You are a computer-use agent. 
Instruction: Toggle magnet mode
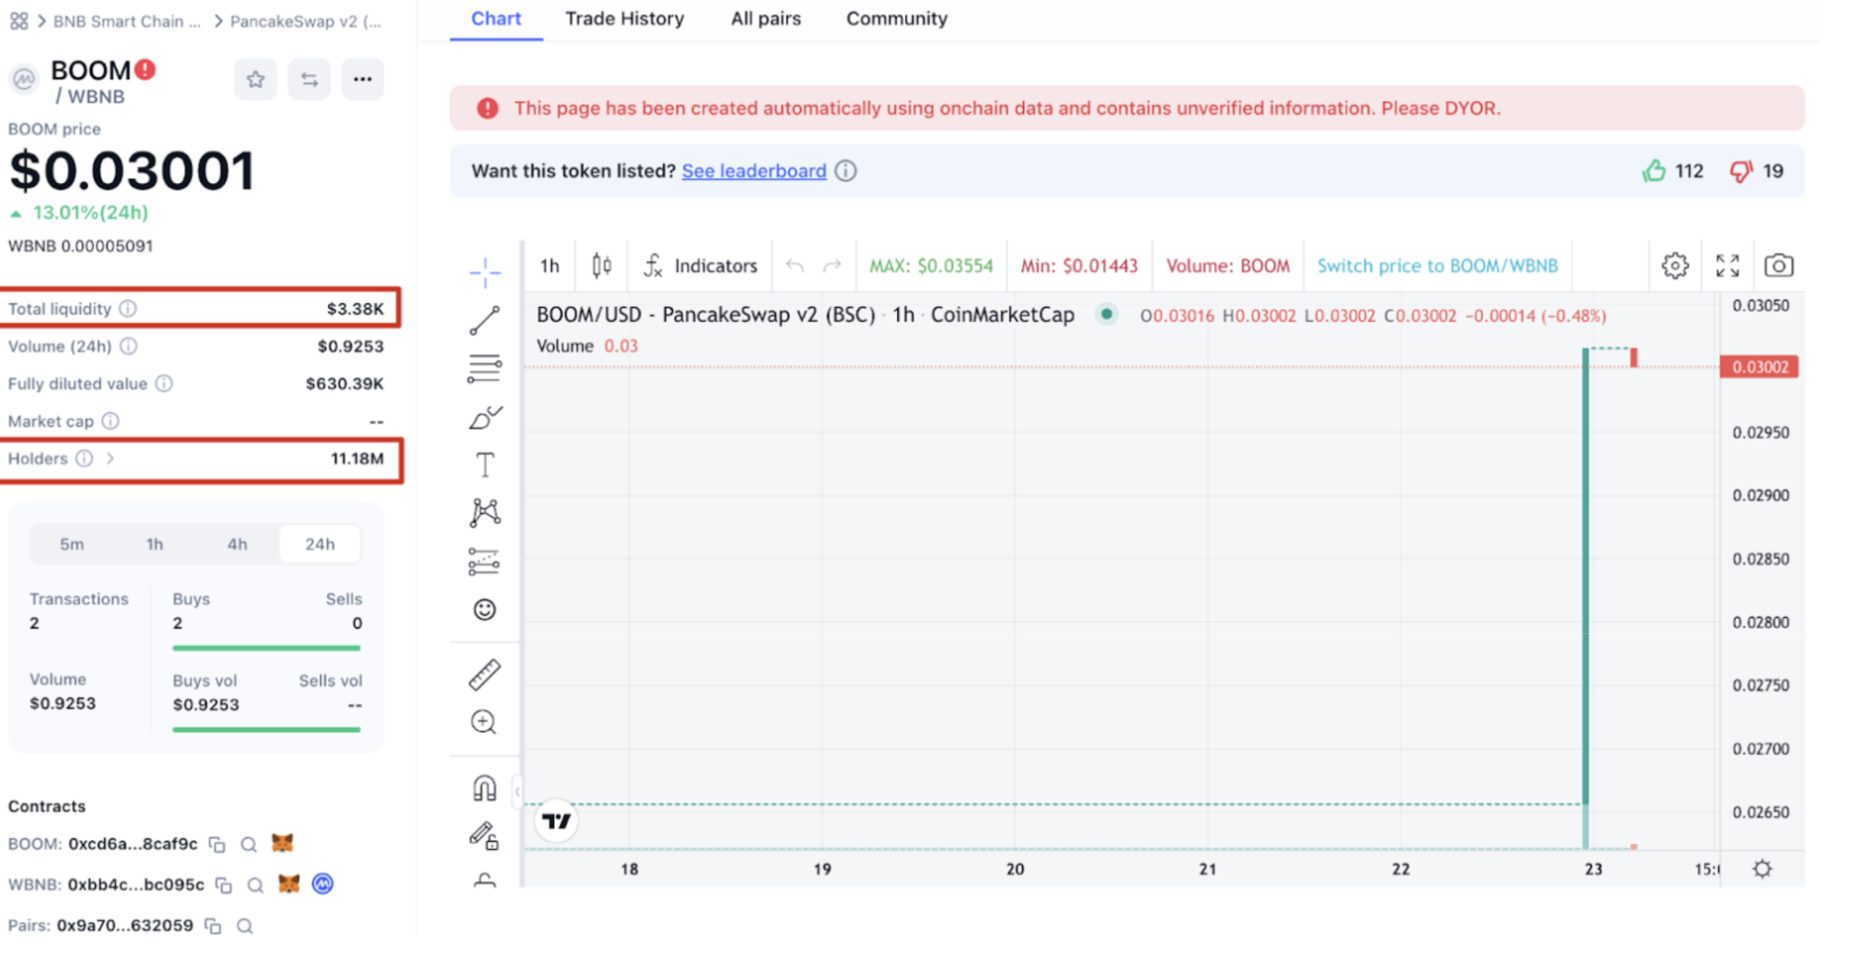point(484,787)
